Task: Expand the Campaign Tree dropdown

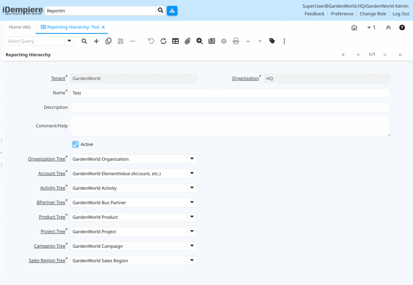Action: click(x=192, y=246)
